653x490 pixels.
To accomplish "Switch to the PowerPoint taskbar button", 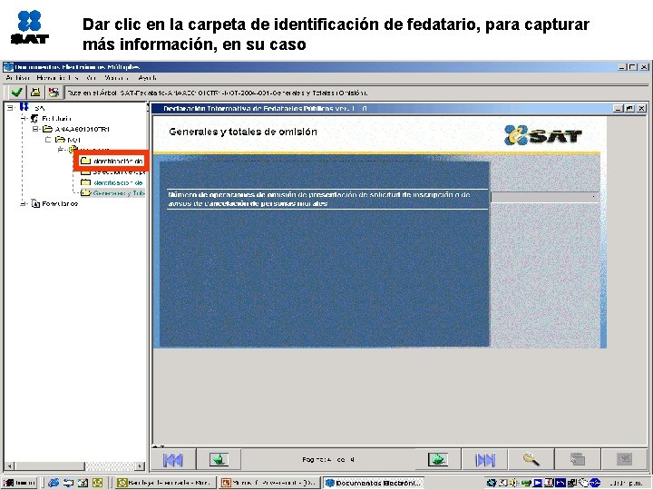I will (x=270, y=483).
